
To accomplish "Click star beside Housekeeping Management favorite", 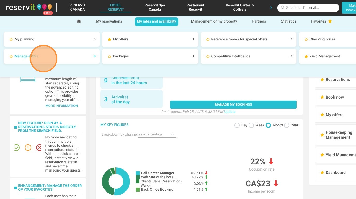I will pos(322,135).
